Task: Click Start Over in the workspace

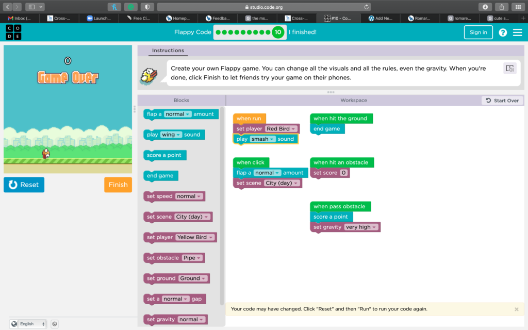Action: (x=502, y=101)
